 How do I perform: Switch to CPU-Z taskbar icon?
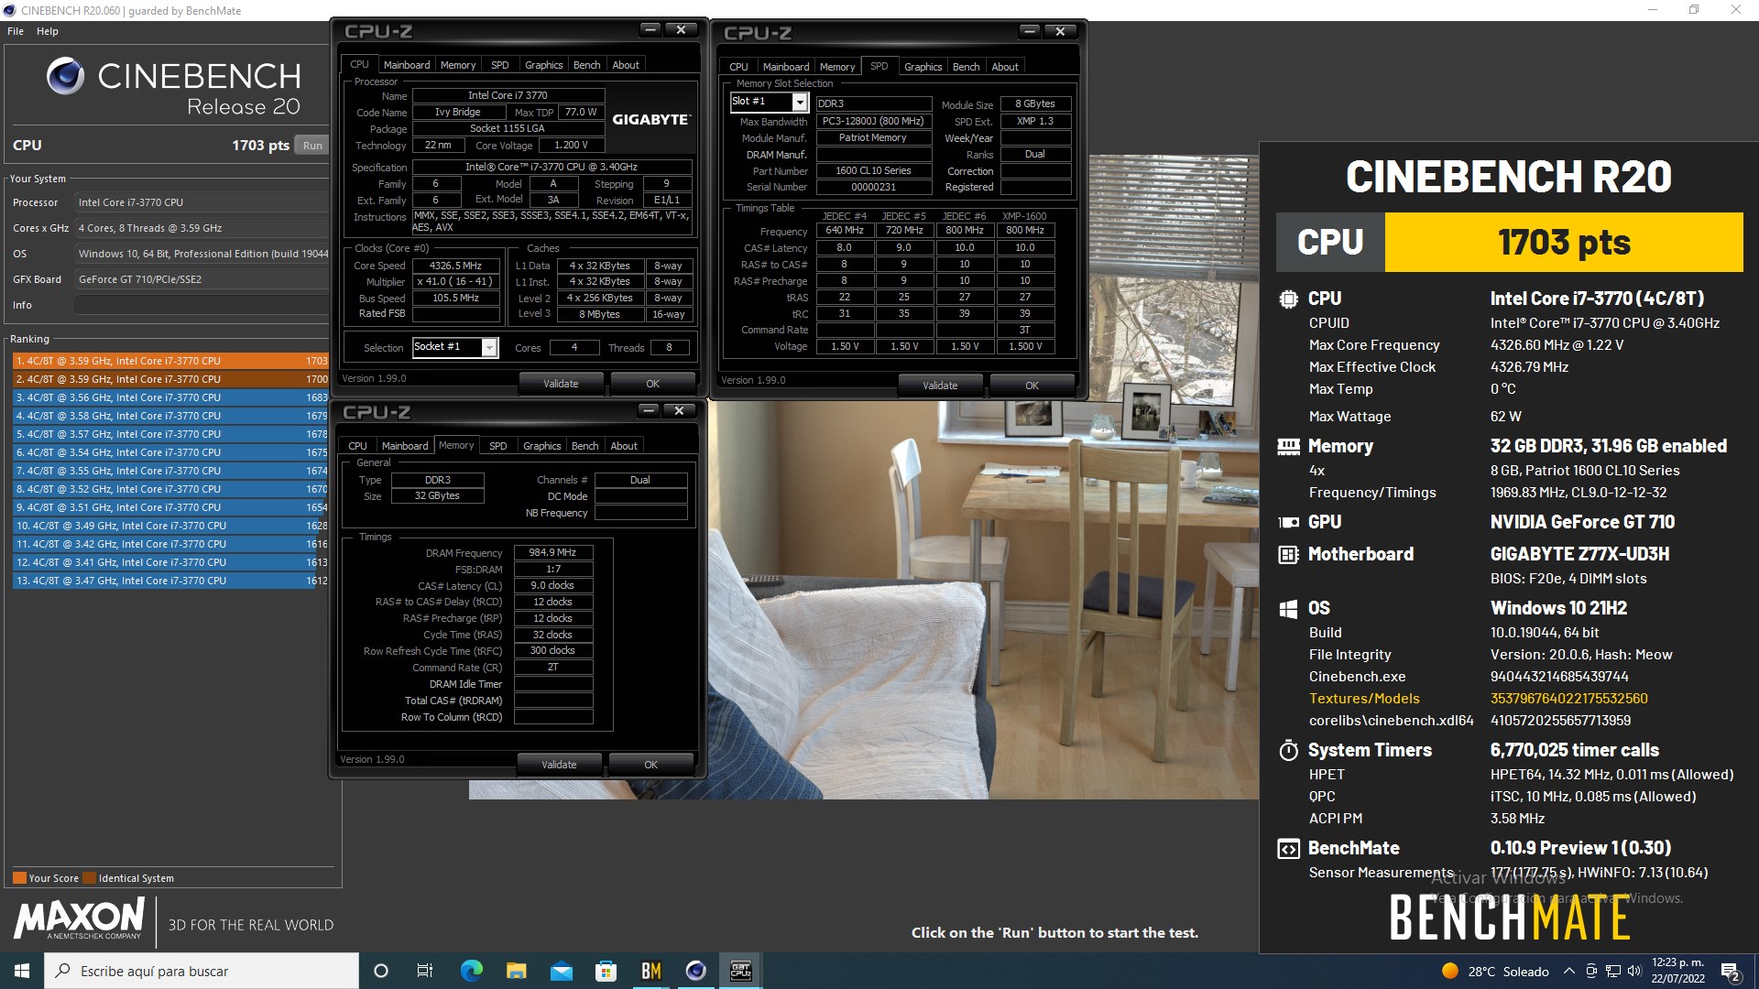tap(740, 971)
